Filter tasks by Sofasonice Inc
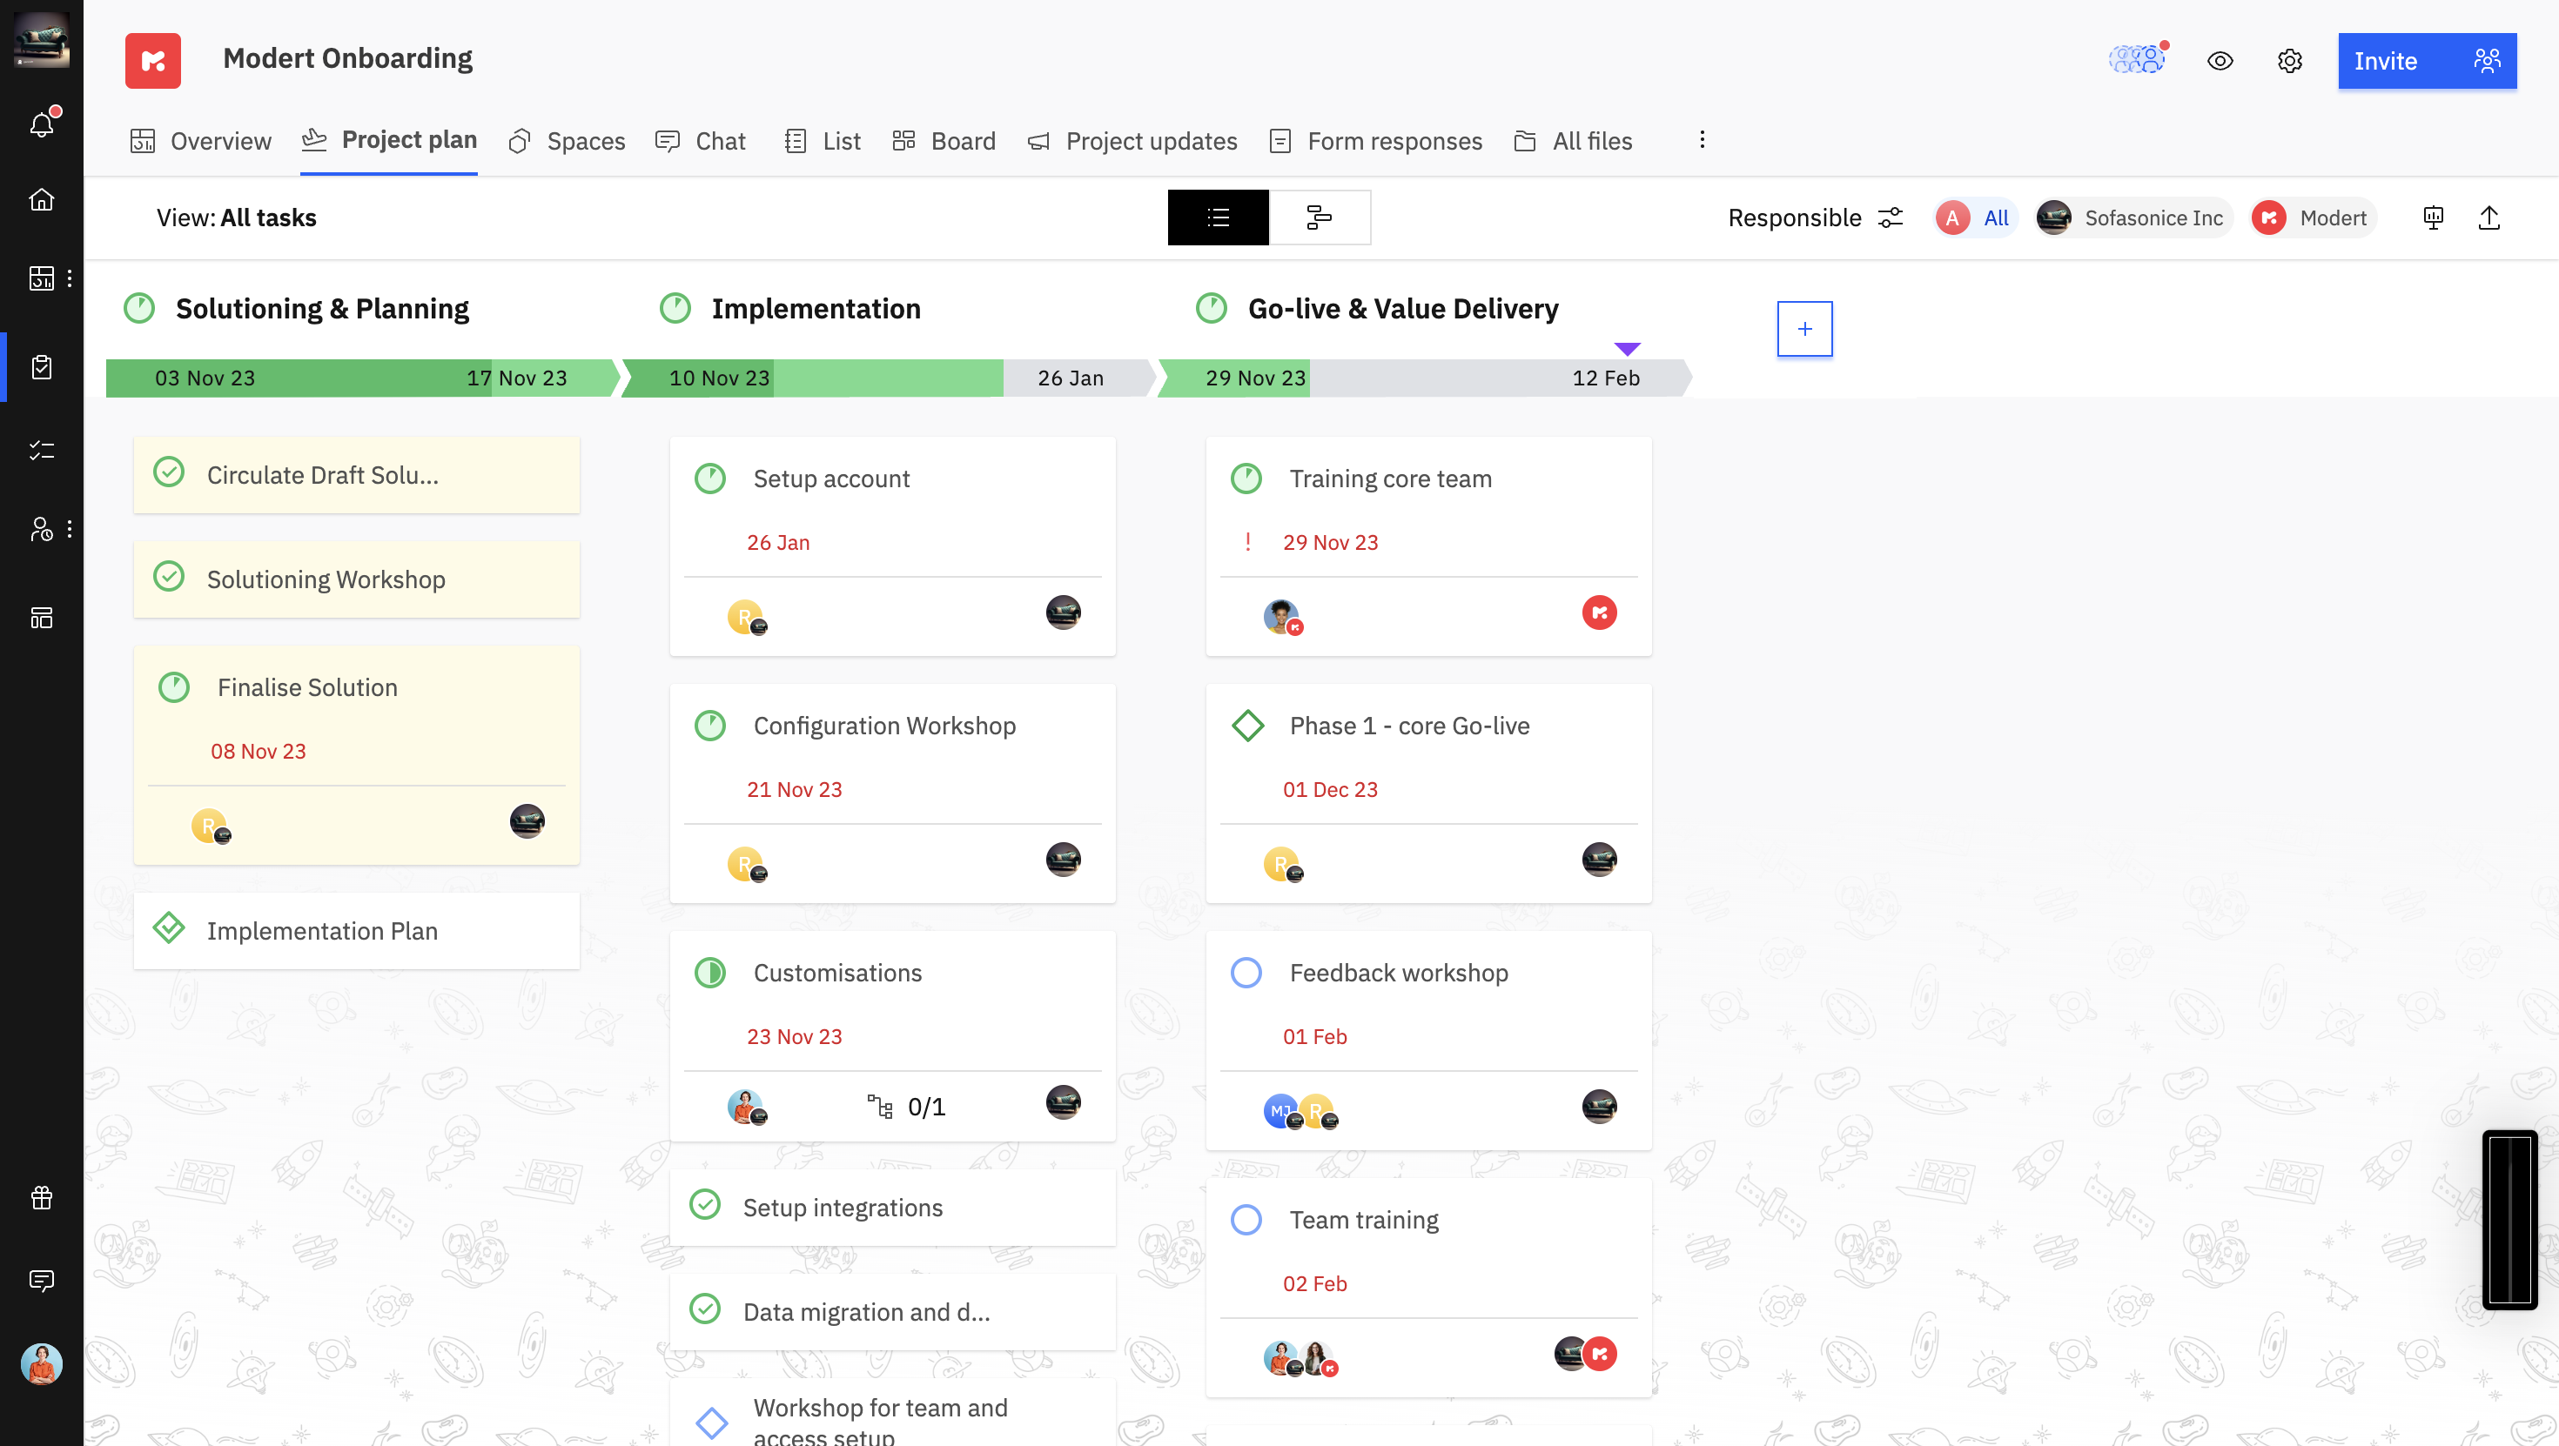The width and height of the screenshot is (2559, 1446). (x=2132, y=218)
